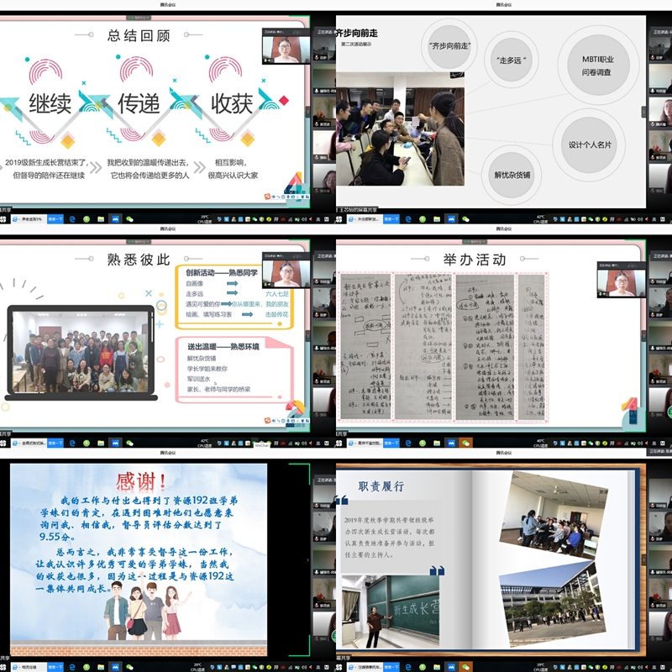Hide video sidebar using arrow beside 熟悉彼此 slide

pos(308,336)
